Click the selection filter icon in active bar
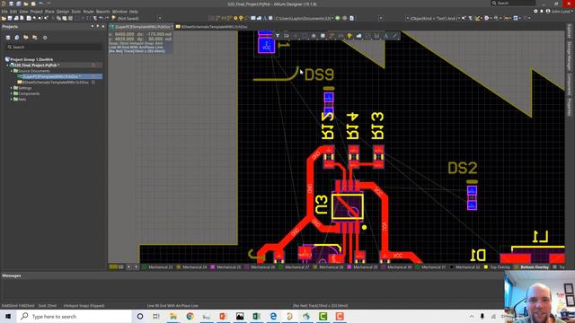The height and width of the screenshot is (323, 575). tap(278, 36)
